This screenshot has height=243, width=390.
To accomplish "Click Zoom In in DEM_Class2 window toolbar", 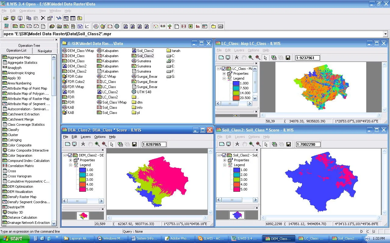I will click(97, 144).
